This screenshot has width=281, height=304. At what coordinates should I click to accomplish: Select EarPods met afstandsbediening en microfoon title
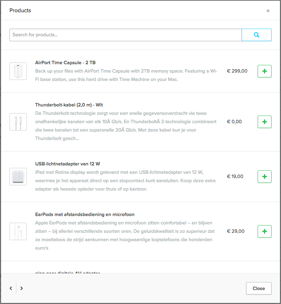(x=85, y=214)
